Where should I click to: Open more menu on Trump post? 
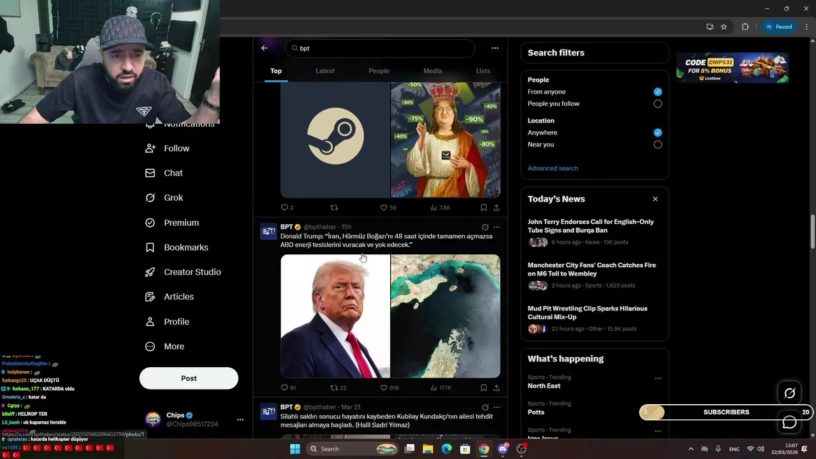[497, 227]
